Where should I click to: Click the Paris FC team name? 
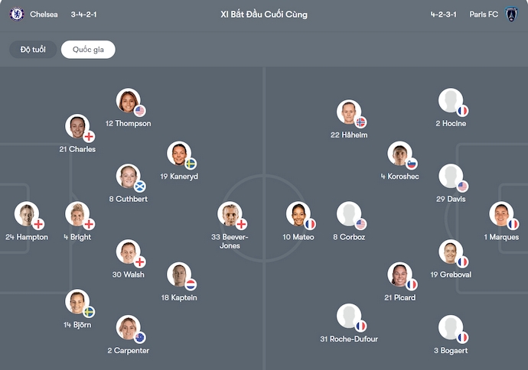point(484,15)
